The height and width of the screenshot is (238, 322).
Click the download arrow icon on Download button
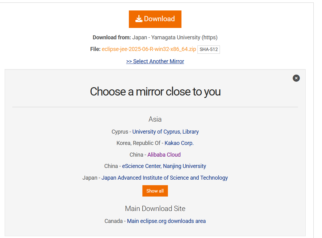tap(139, 19)
